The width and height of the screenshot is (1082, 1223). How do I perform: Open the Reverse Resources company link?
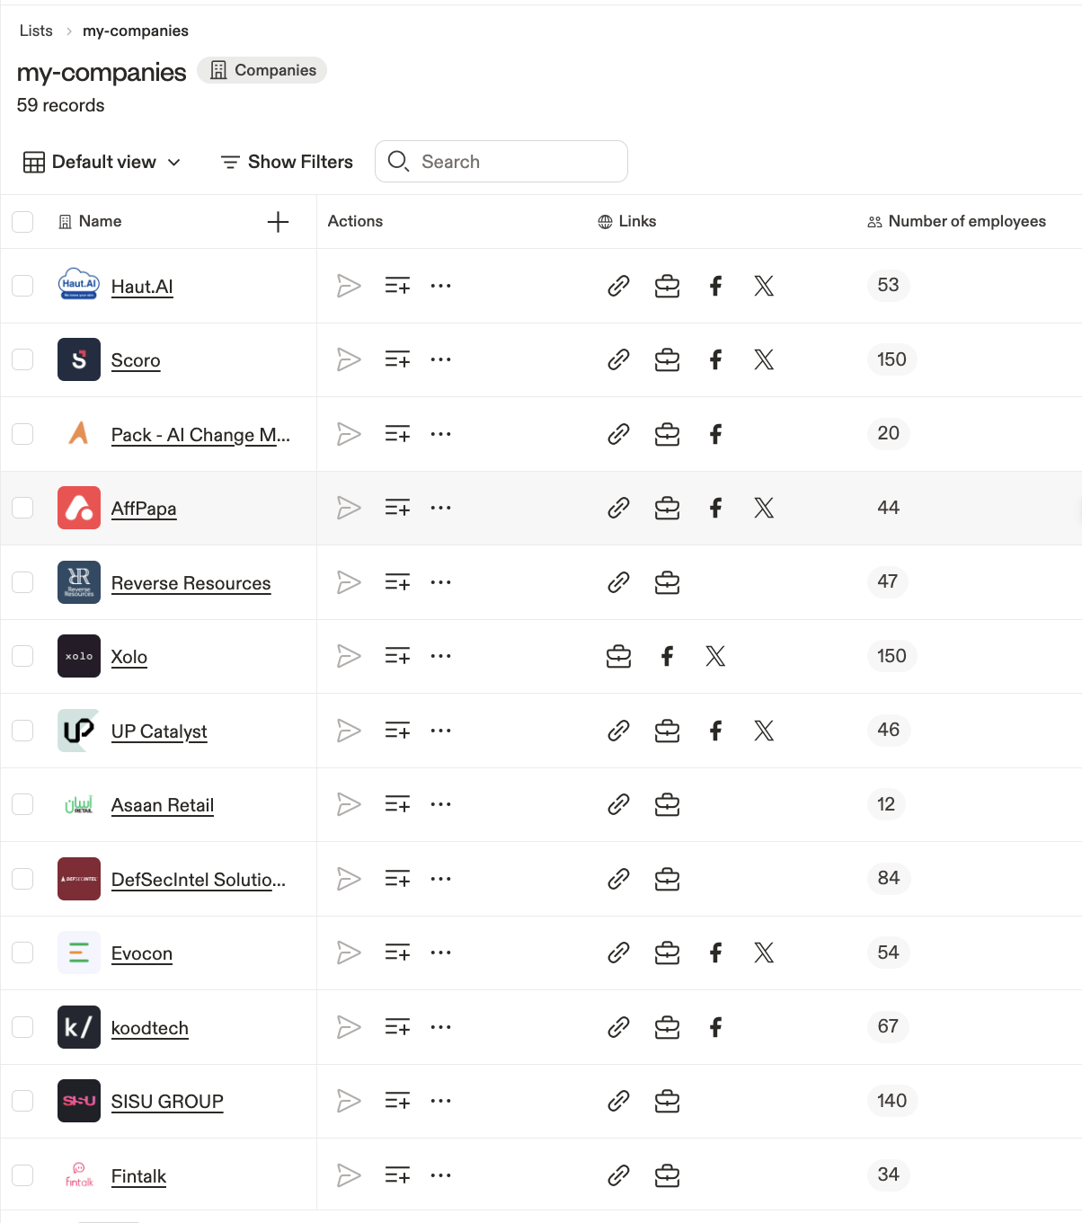191,583
